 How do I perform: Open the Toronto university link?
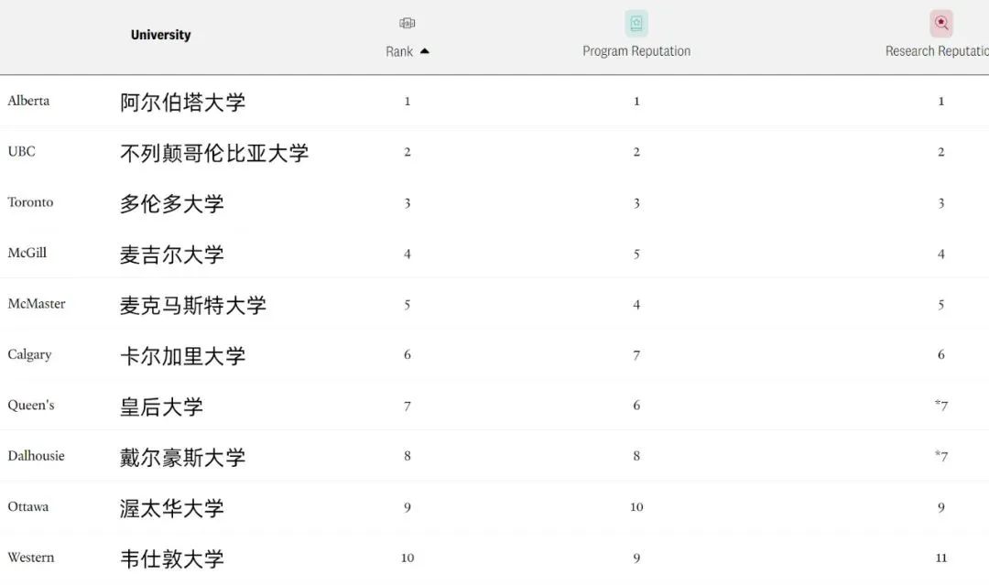(30, 202)
